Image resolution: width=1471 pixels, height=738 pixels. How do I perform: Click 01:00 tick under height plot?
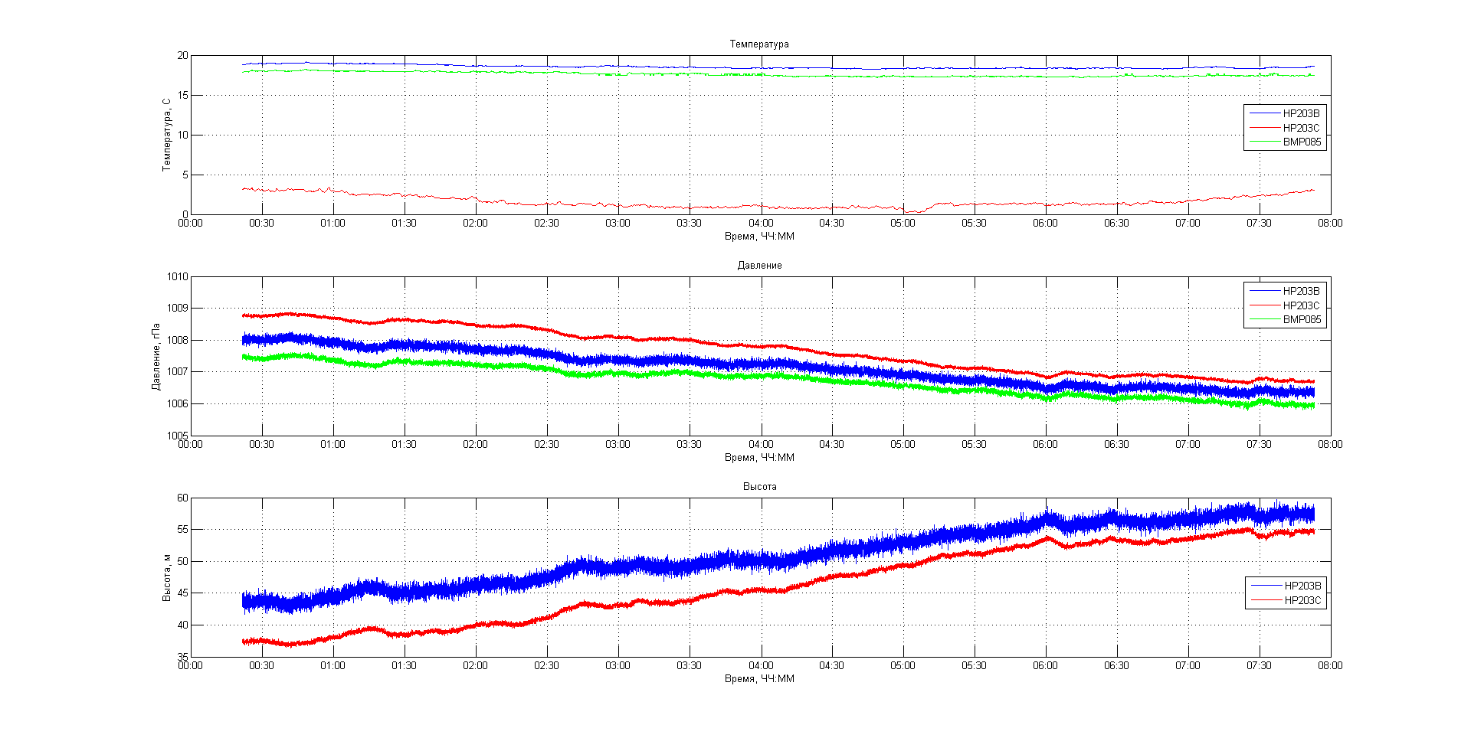[x=333, y=666]
